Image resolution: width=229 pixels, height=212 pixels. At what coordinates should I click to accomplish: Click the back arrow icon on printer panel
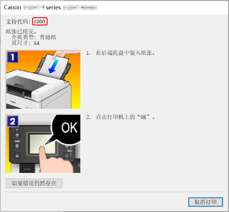coord(17,156)
